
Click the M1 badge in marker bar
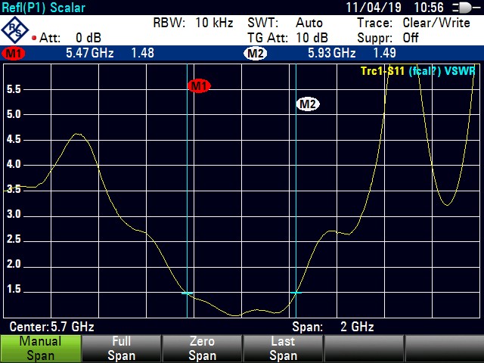(x=14, y=54)
